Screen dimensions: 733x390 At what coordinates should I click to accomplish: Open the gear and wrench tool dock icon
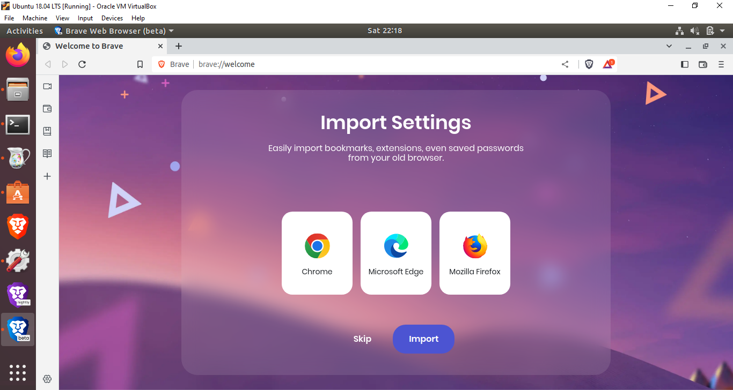tap(18, 261)
